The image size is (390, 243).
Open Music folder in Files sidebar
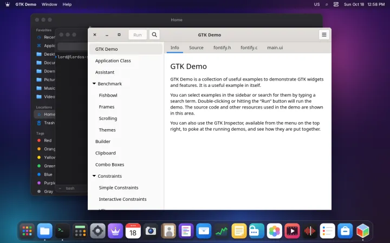[x=44, y=88]
